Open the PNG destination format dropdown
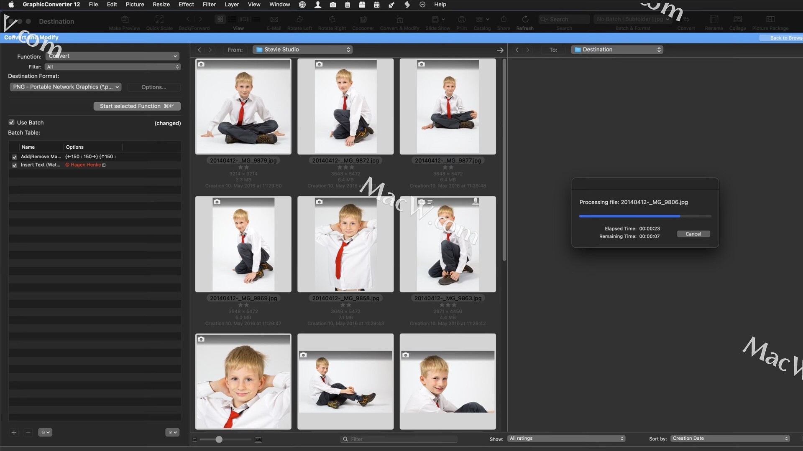 point(66,87)
